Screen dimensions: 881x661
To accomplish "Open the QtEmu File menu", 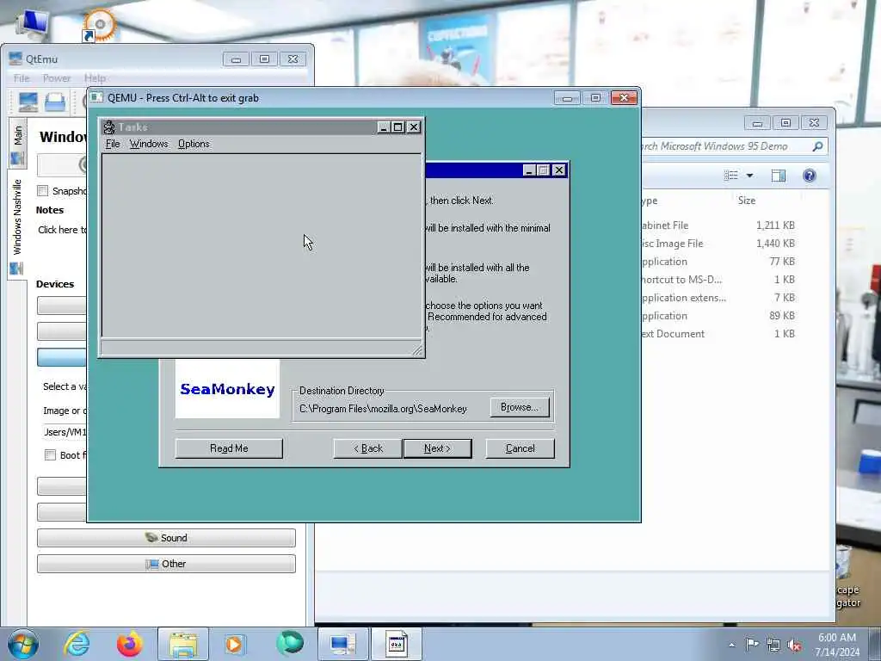I will [x=22, y=78].
